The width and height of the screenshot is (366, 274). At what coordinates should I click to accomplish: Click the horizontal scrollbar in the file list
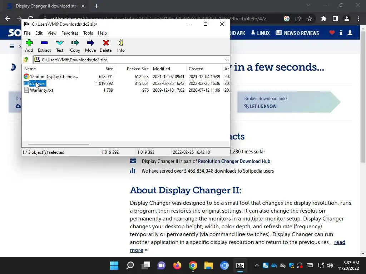click(x=58, y=144)
